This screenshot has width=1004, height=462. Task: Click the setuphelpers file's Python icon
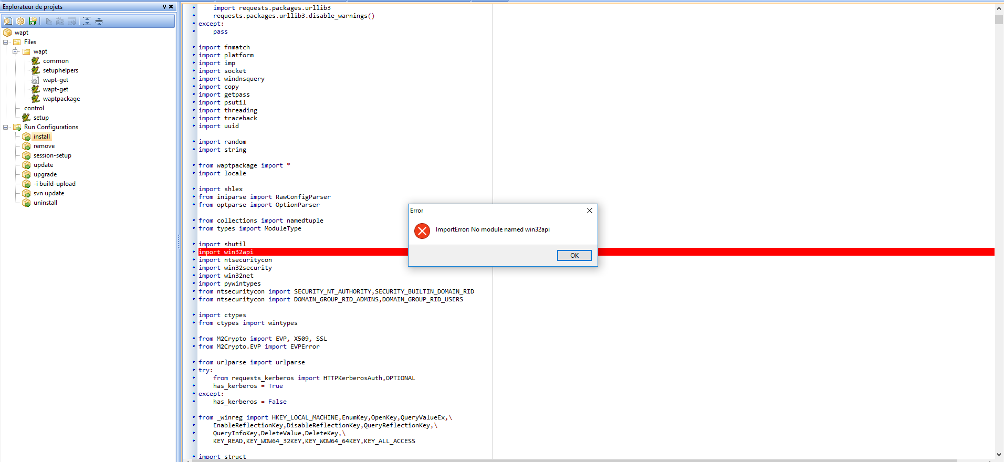pos(36,70)
